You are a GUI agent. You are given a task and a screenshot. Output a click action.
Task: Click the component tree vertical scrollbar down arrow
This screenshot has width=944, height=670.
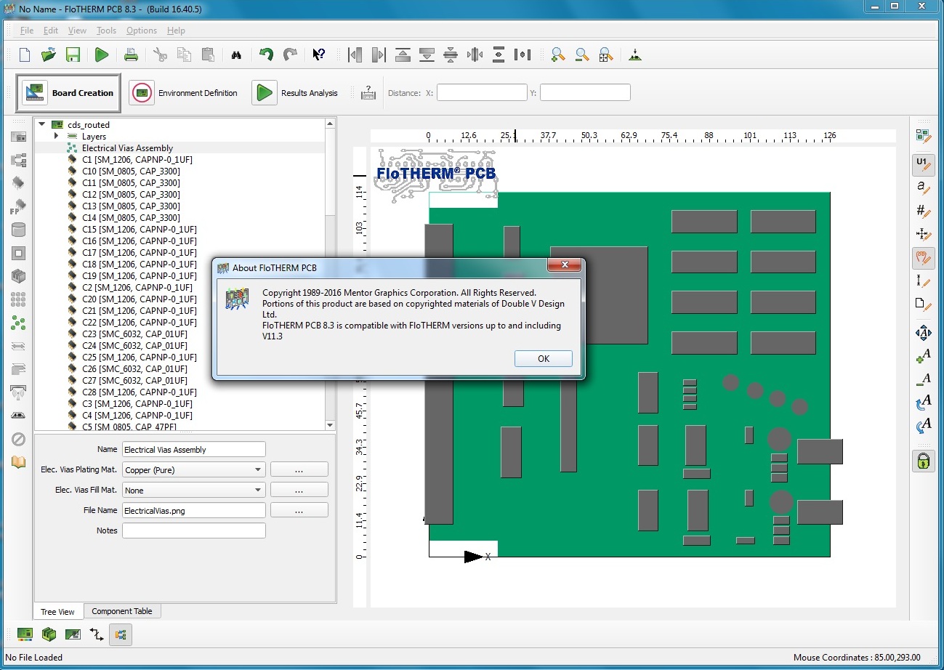330,425
